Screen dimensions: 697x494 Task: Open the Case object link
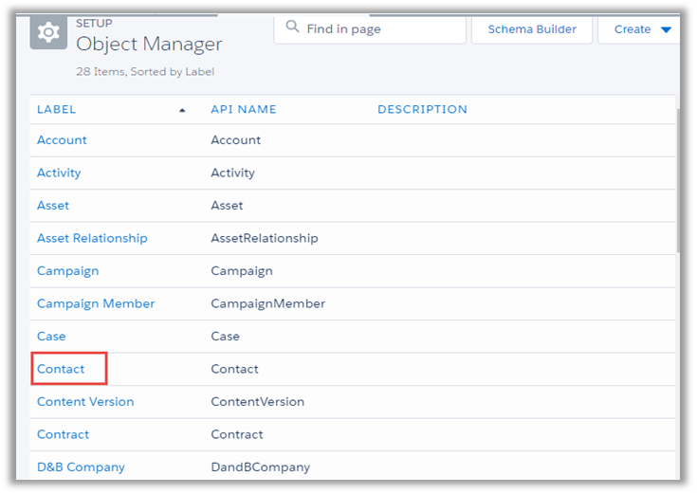click(51, 337)
